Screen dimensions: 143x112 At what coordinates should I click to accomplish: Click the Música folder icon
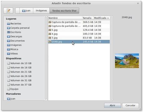(8, 49)
